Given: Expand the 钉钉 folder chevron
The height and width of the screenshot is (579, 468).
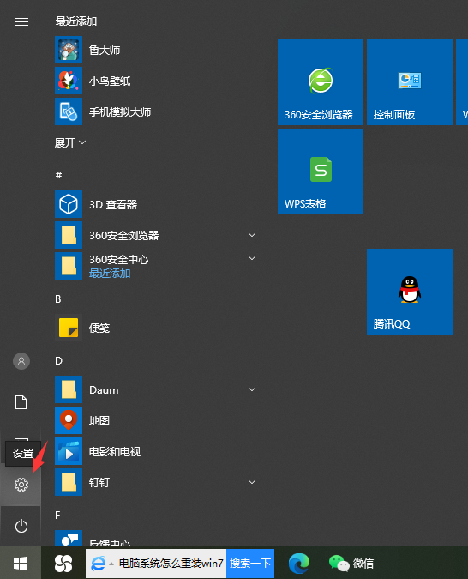Looking at the screenshot, I should [x=252, y=482].
